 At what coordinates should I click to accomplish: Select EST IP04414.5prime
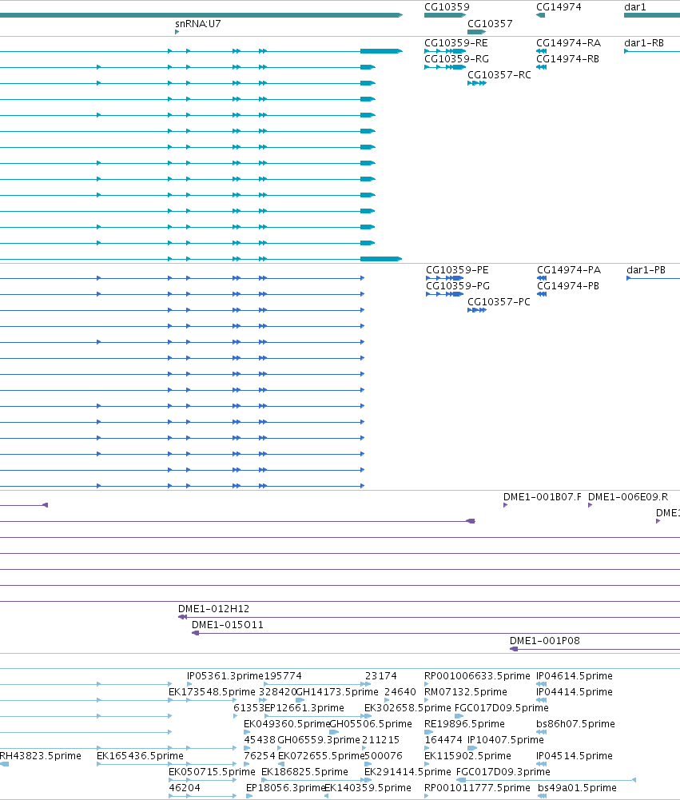[x=575, y=692]
